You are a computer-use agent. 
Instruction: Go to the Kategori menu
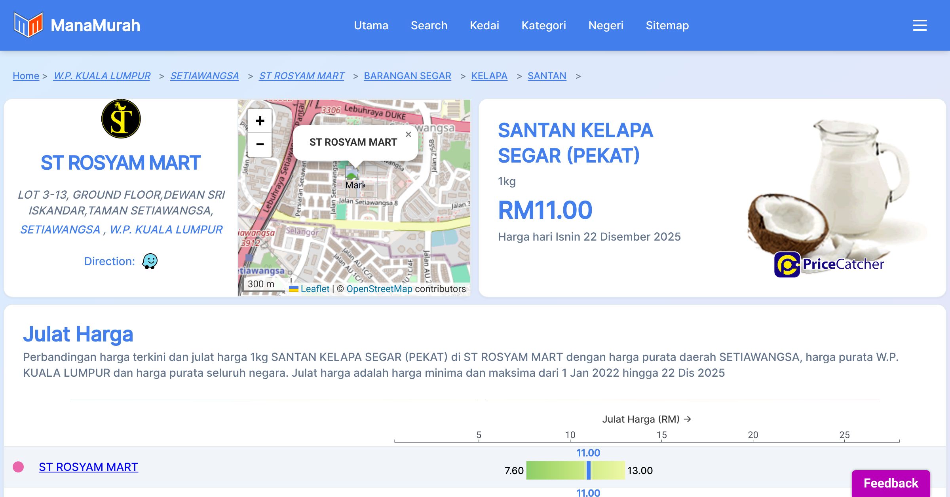pos(543,25)
